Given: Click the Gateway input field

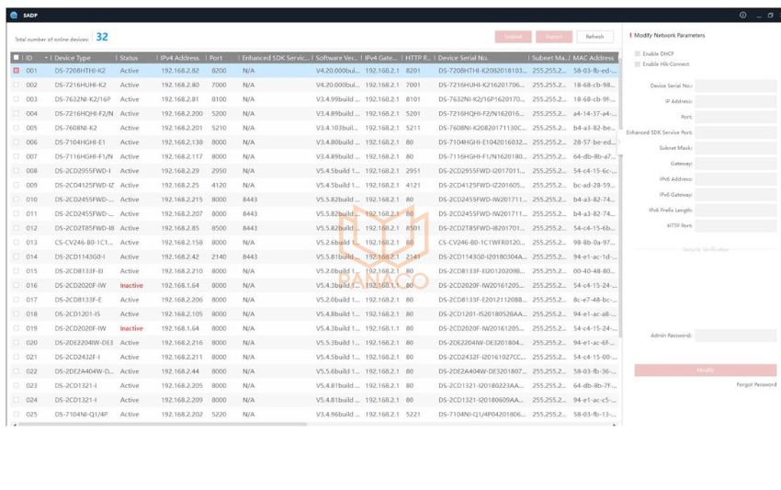Looking at the screenshot, I should [x=735, y=164].
